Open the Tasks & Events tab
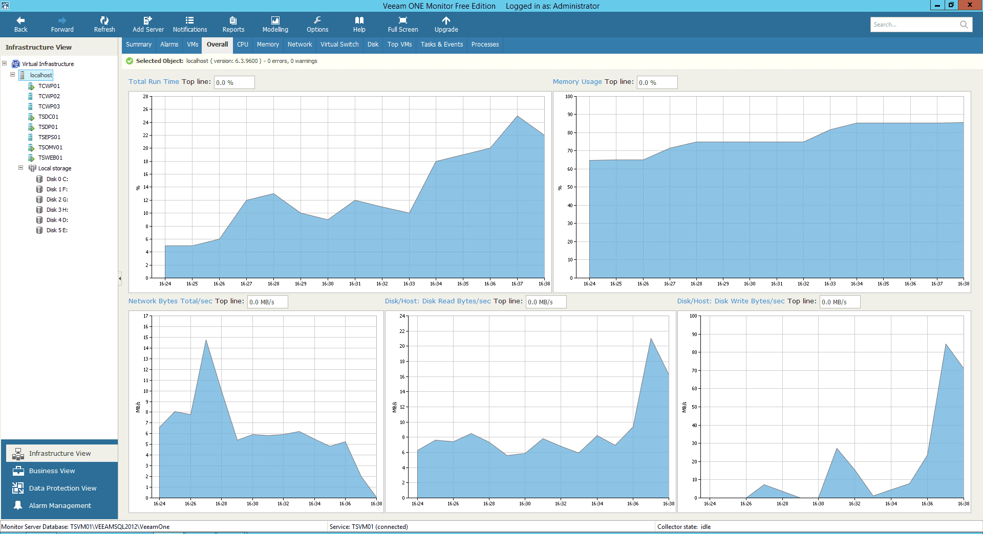This screenshot has height=534, width=983. click(x=442, y=44)
